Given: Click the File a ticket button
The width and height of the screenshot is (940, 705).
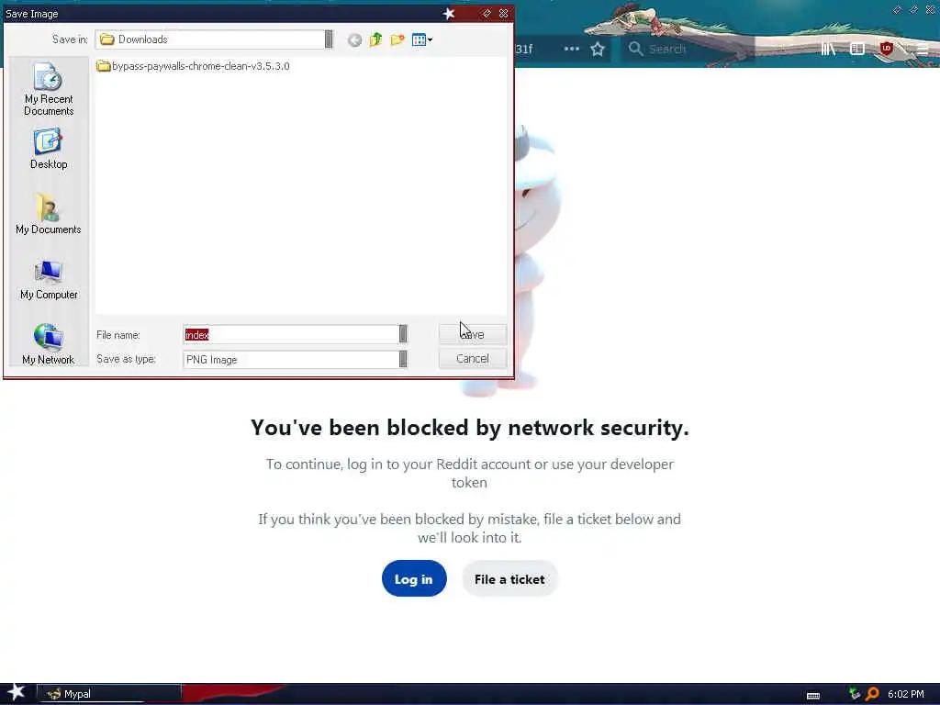Looking at the screenshot, I should coord(509,578).
